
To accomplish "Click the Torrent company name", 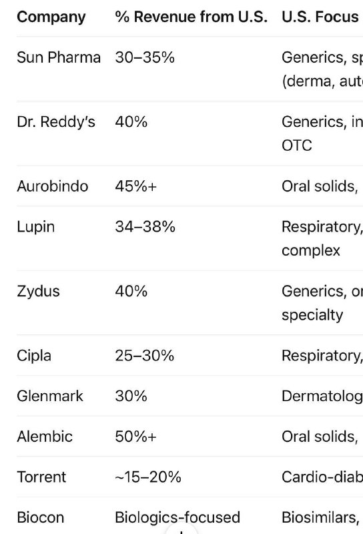I will click(x=41, y=477).
